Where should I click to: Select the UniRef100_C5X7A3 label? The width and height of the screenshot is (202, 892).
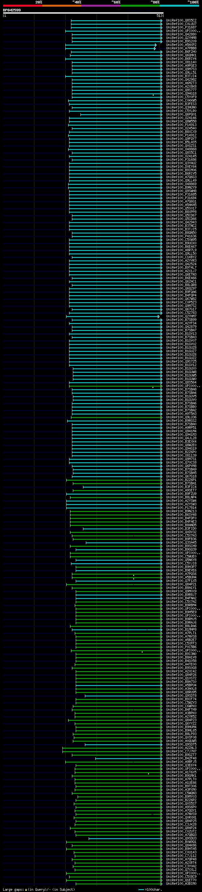click(181, 535)
